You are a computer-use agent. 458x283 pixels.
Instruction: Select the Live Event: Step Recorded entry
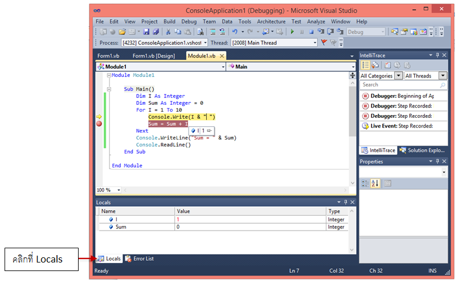click(x=403, y=126)
